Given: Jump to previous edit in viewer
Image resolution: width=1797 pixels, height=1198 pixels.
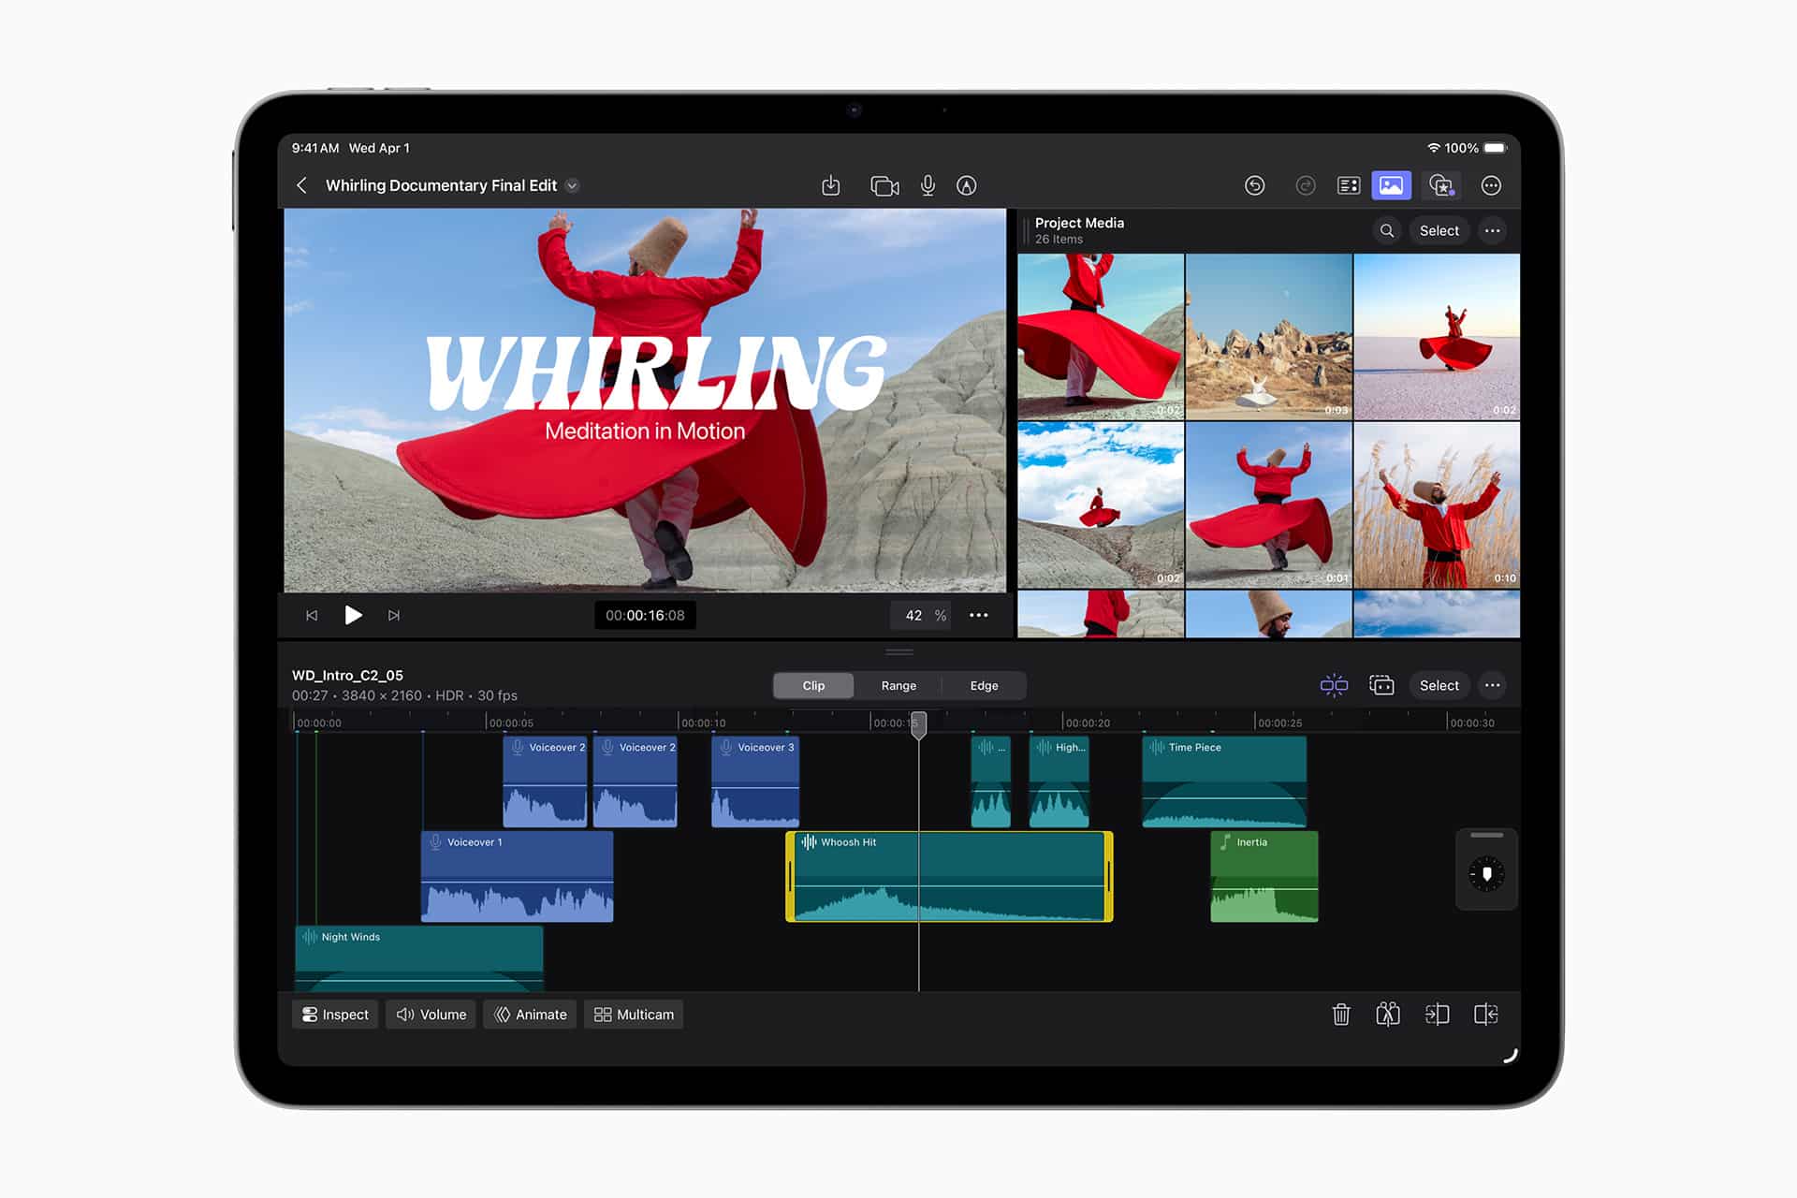Looking at the screenshot, I should [x=312, y=615].
